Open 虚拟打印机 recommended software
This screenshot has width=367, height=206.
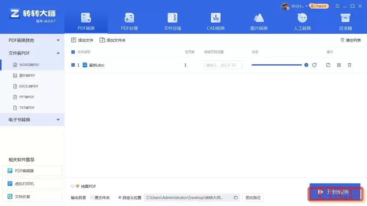pyautogui.click(x=32, y=184)
